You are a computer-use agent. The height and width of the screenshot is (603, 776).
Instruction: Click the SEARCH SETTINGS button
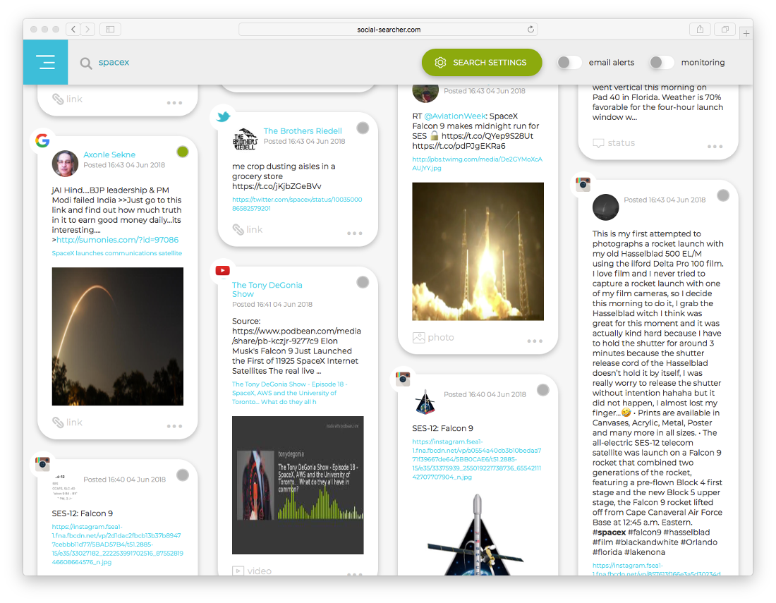pos(482,62)
